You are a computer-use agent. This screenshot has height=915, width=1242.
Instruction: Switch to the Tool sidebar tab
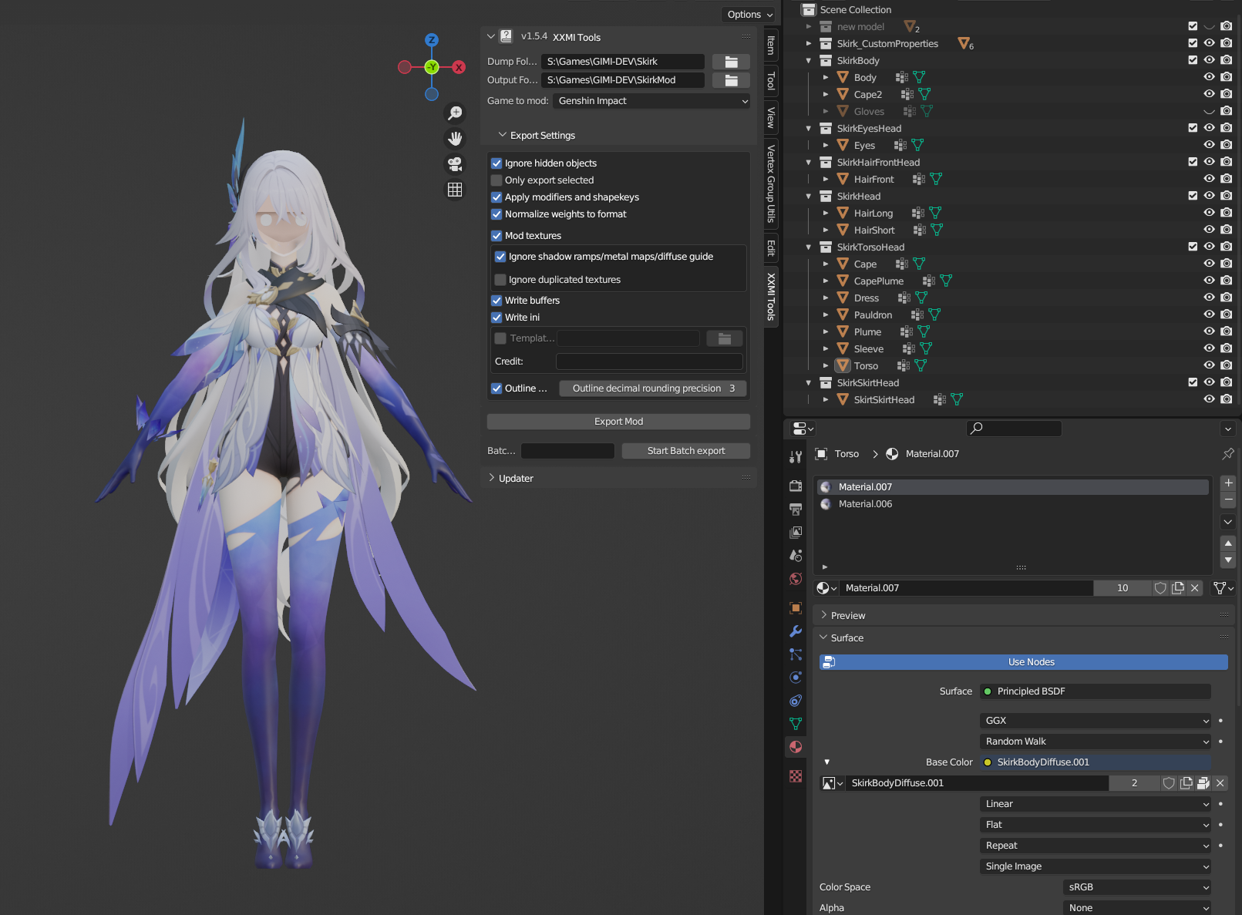[x=770, y=81]
